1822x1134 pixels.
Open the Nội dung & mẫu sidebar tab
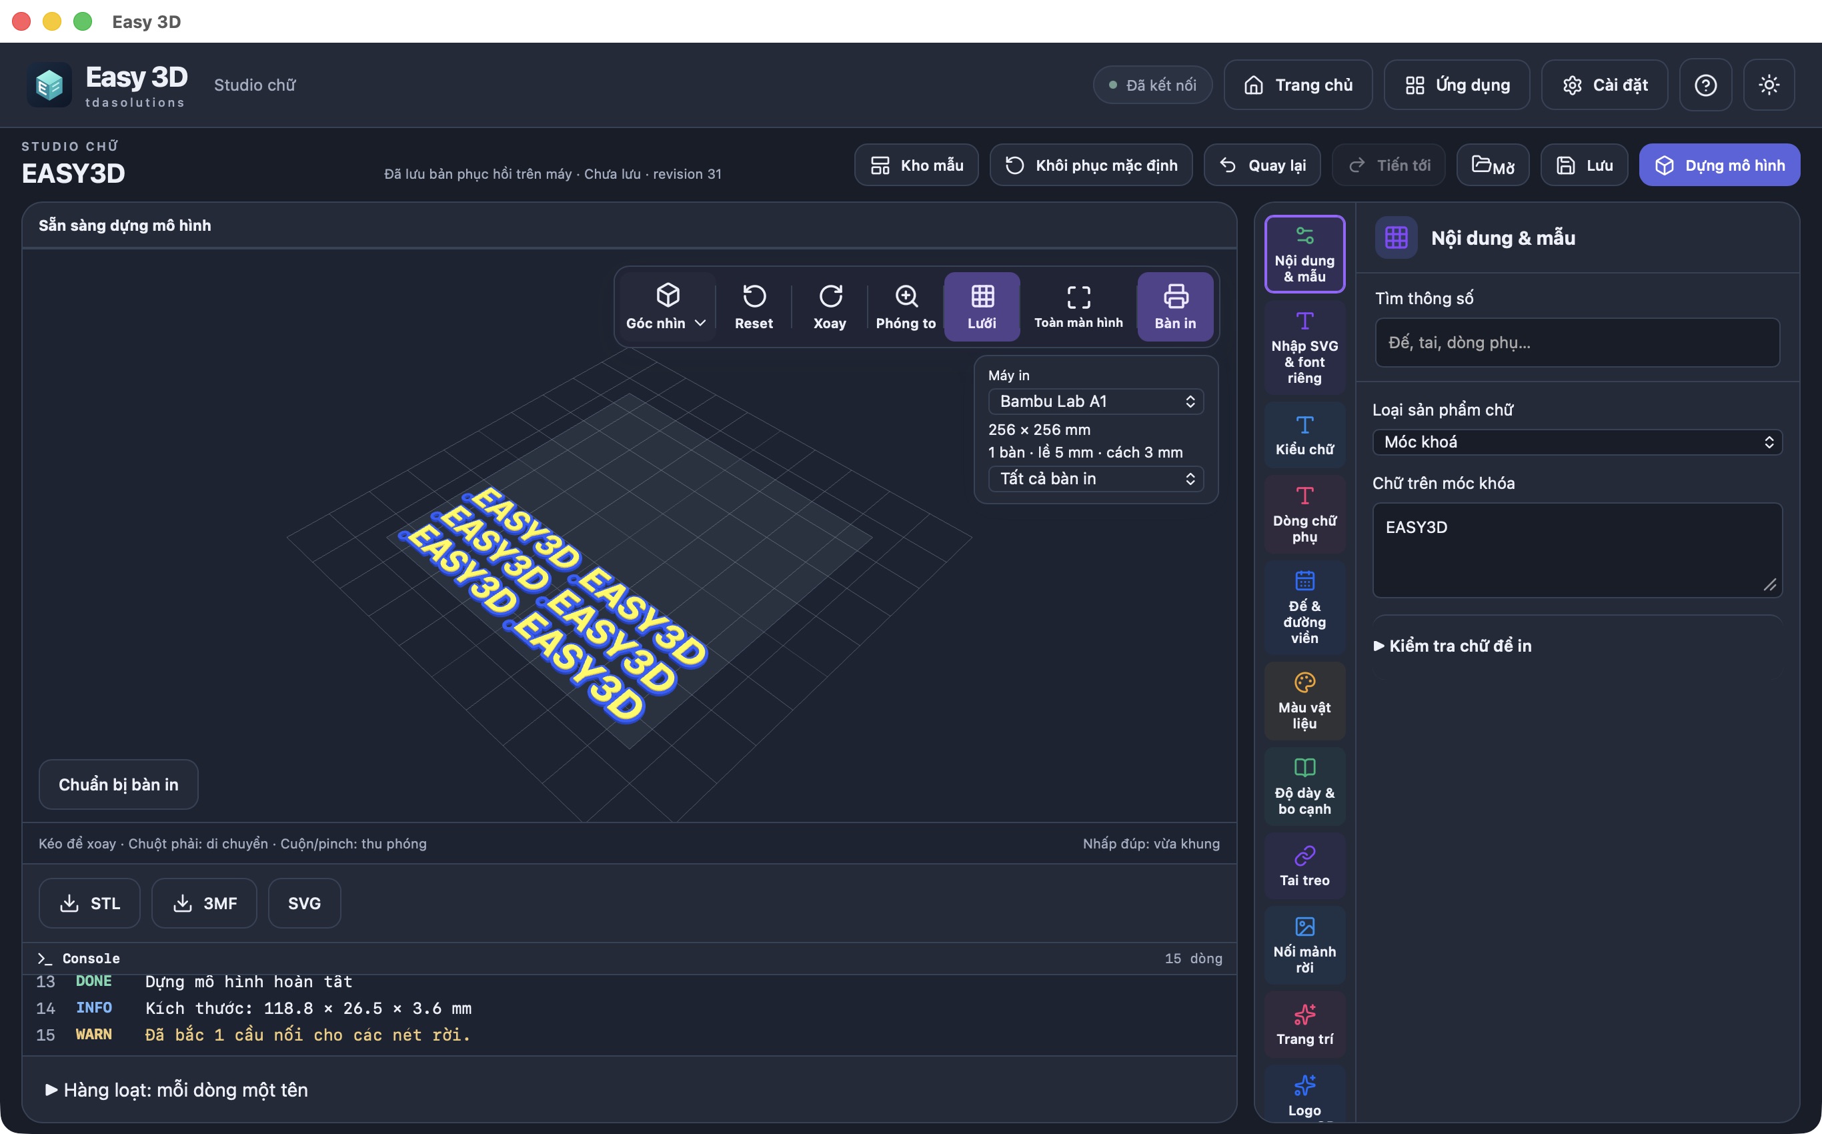tap(1304, 254)
